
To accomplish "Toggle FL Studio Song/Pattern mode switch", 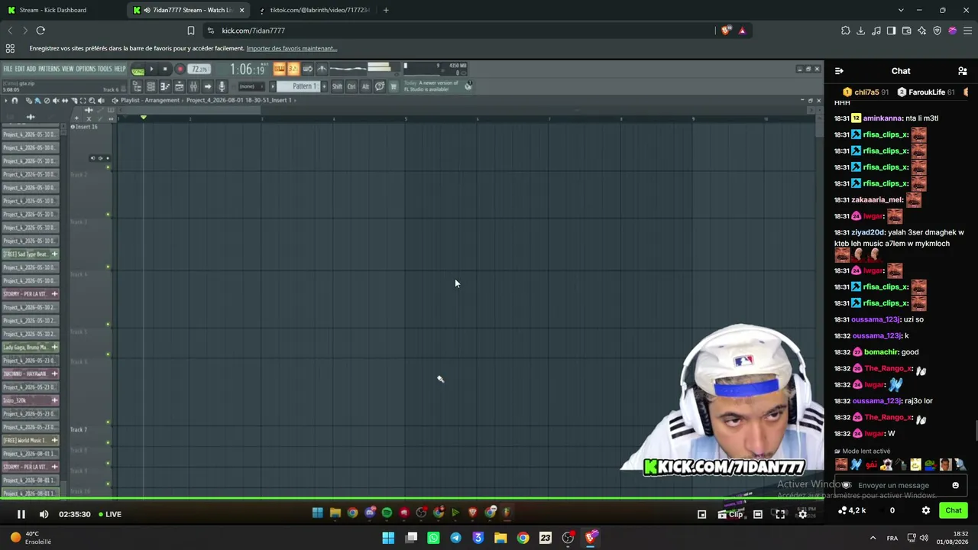I will (138, 70).
